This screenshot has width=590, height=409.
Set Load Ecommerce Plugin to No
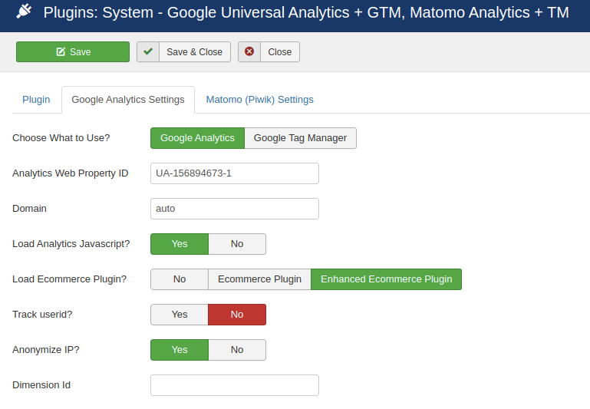[180, 279]
